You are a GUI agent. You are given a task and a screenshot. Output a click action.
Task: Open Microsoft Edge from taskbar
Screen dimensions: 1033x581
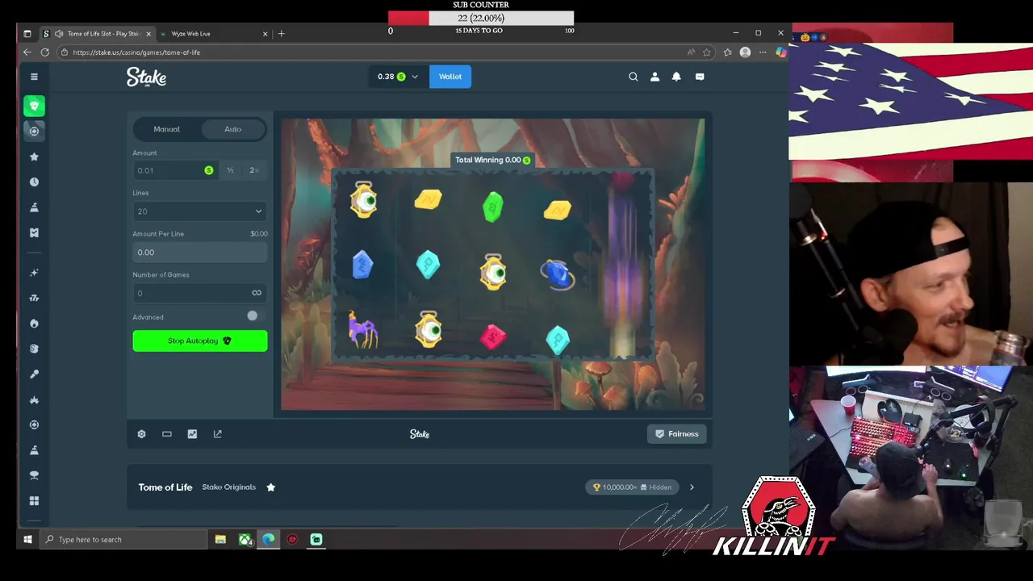(269, 539)
